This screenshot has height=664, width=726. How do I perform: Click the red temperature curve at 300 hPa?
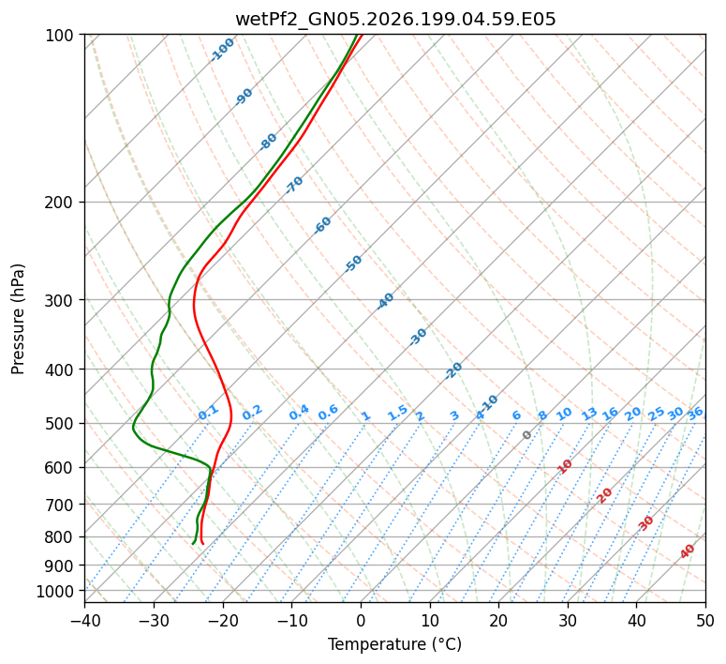click(x=194, y=299)
